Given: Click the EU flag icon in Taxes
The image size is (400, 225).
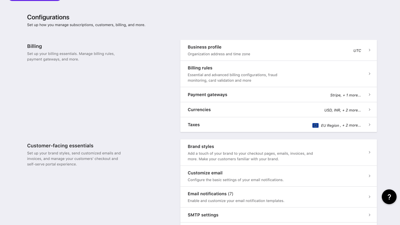Looking at the screenshot, I should [x=315, y=125].
